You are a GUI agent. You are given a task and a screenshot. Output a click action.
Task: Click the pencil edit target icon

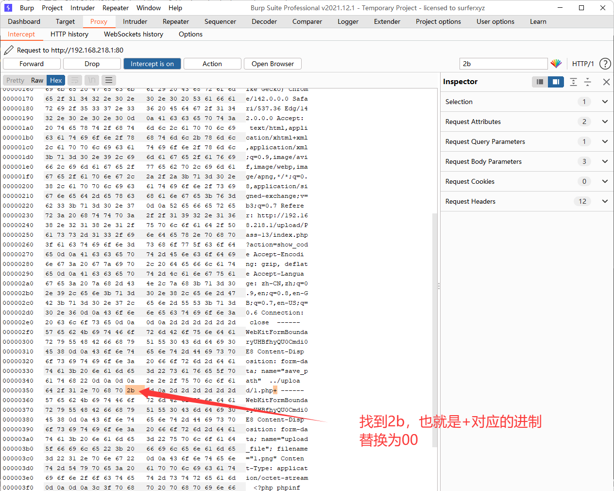coord(9,50)
